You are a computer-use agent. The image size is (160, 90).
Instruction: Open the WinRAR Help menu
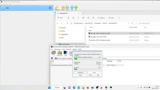coord(80,49)
